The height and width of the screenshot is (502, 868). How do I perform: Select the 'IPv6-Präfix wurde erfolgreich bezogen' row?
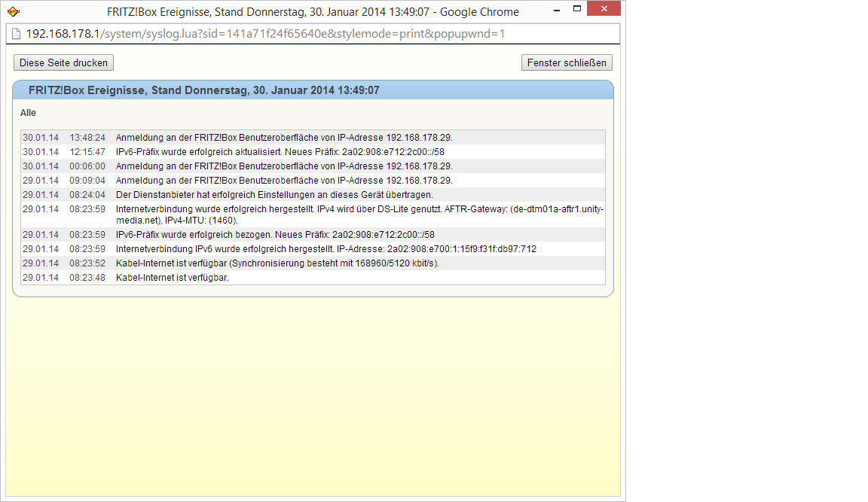tap(275, 235)
